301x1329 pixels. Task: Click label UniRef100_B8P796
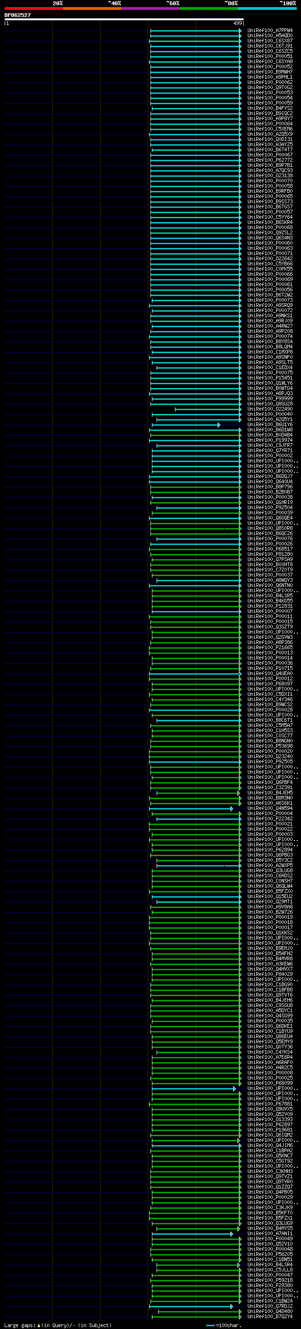(270, 487)
